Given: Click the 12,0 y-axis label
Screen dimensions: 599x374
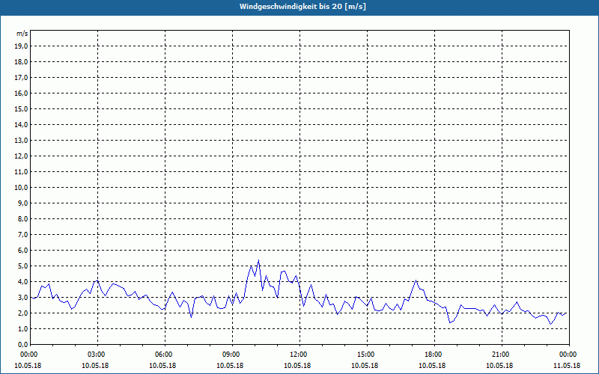Looking at the screenshot, I should 21,156.
